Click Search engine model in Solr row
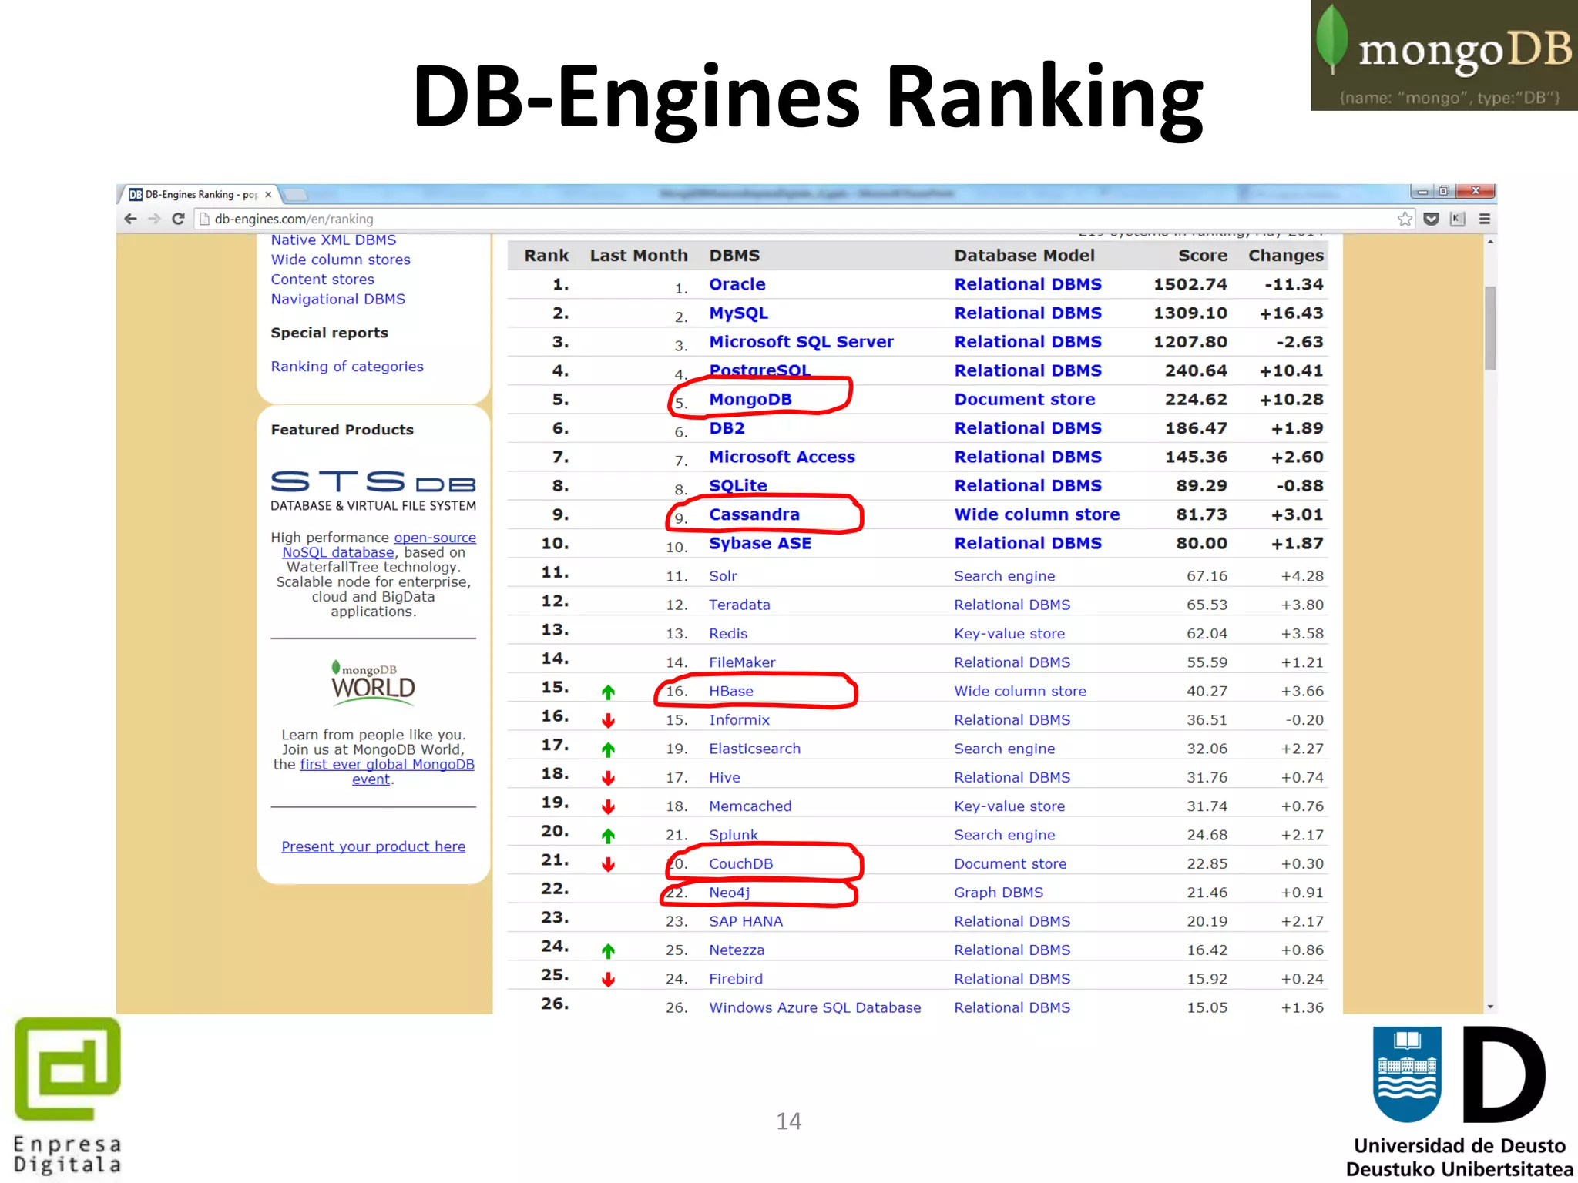This screenshot has height=1183, width=1578. coord(1005,576)
